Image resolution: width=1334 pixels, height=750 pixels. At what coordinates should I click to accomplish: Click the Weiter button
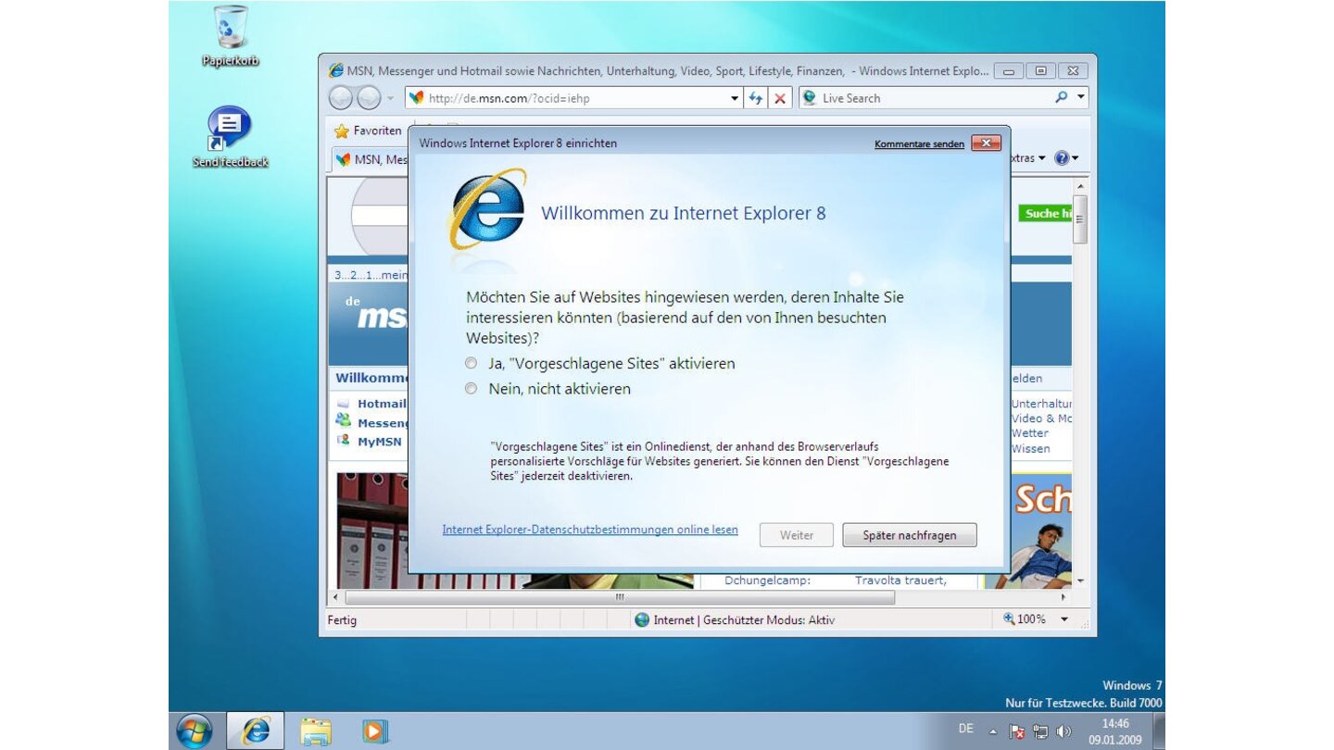pyautogui.click(x=797, y=535)
